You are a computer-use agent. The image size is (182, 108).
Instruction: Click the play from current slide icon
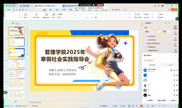click(36, 14)
